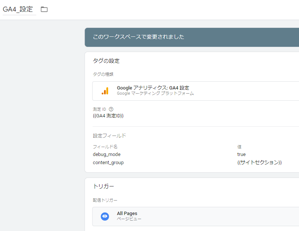Click the 設定フィールド label
Viewport: 299px width, 231px height.
point(110,136)
